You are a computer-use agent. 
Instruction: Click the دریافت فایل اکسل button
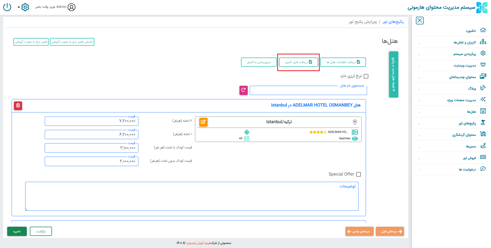298,62
